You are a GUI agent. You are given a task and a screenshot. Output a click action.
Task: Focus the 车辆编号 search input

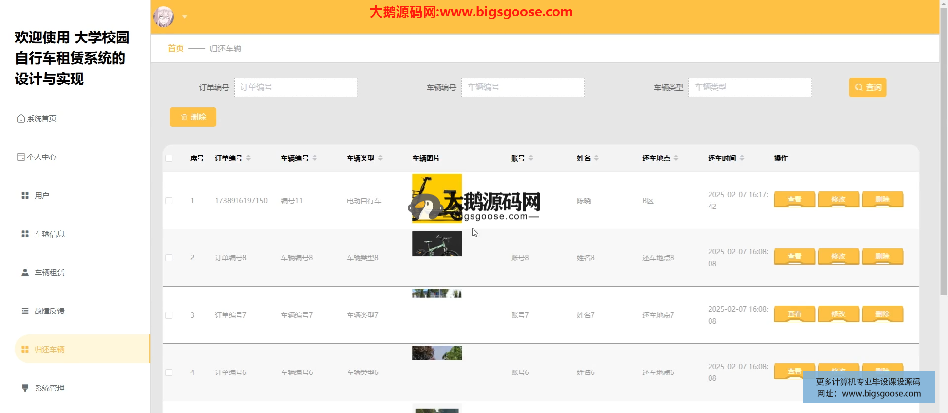tap(522, 87)
